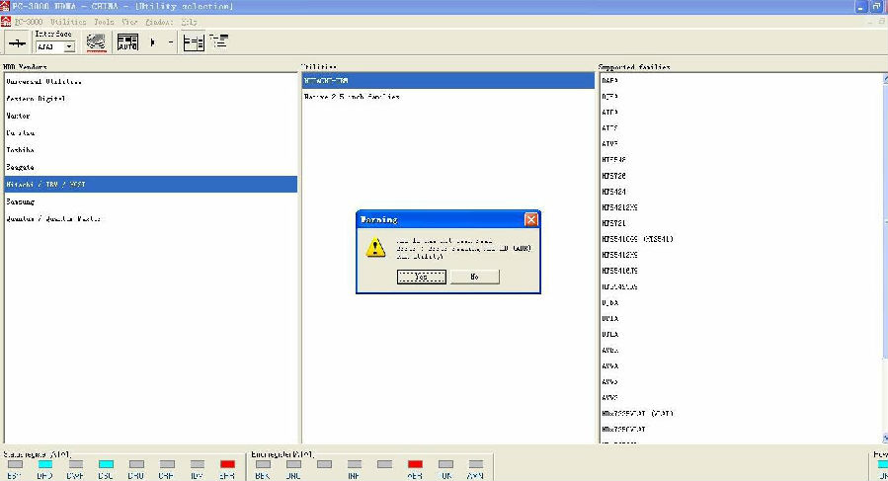Minimize the PC-3000 main window
The width and height of the screenshot is (888, 481).
(860, 7)
